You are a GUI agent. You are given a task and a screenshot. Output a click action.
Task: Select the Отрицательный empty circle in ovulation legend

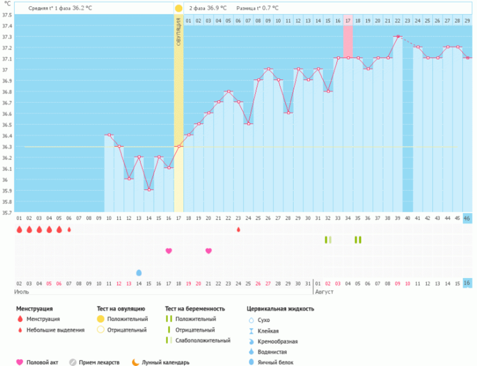pyautogui.click(x=100, y=329)
